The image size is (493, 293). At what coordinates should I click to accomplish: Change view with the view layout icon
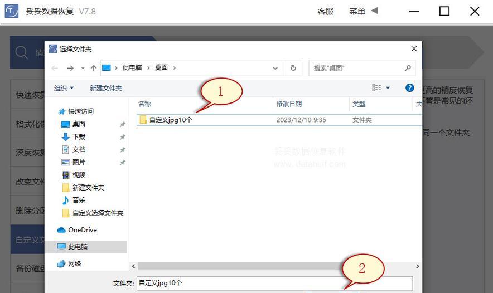coord(376,87)
